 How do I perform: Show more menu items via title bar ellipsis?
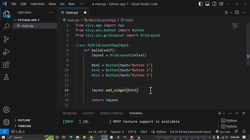82,4
